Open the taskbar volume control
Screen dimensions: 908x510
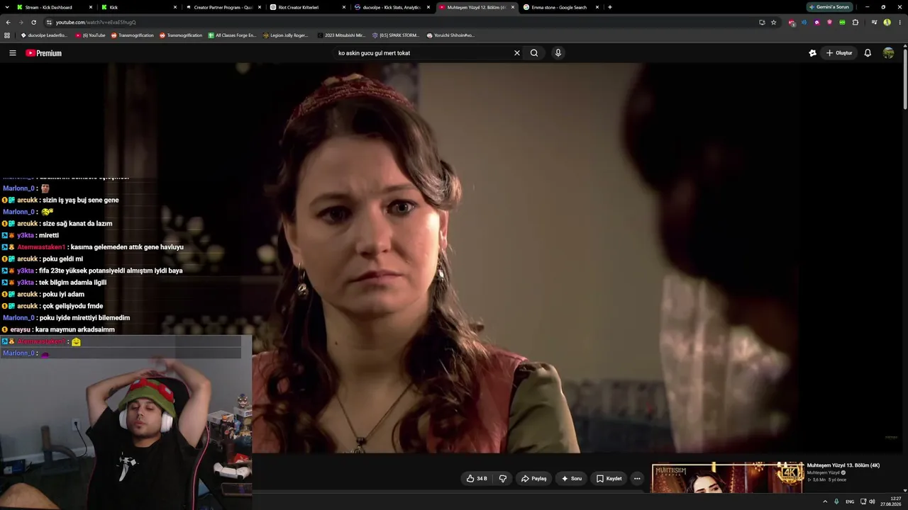coord(872,501)
